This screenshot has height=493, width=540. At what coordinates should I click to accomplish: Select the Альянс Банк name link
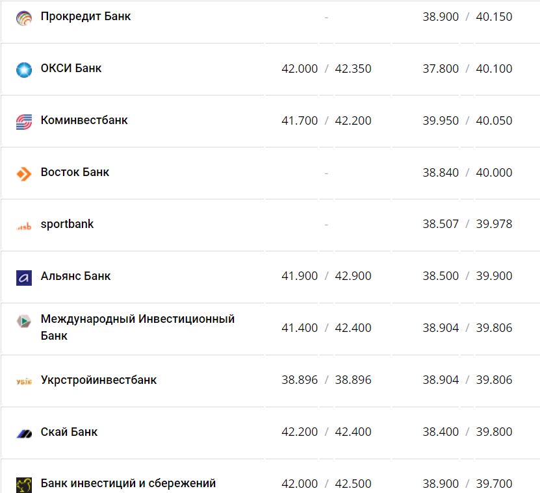75,276
